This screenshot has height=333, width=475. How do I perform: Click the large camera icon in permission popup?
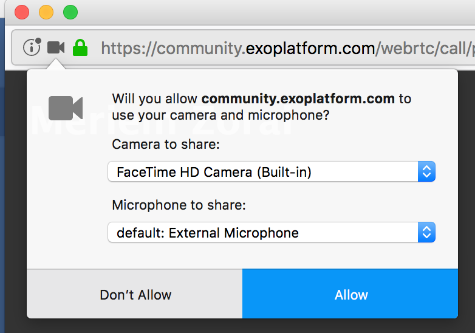tap(66, 108)
